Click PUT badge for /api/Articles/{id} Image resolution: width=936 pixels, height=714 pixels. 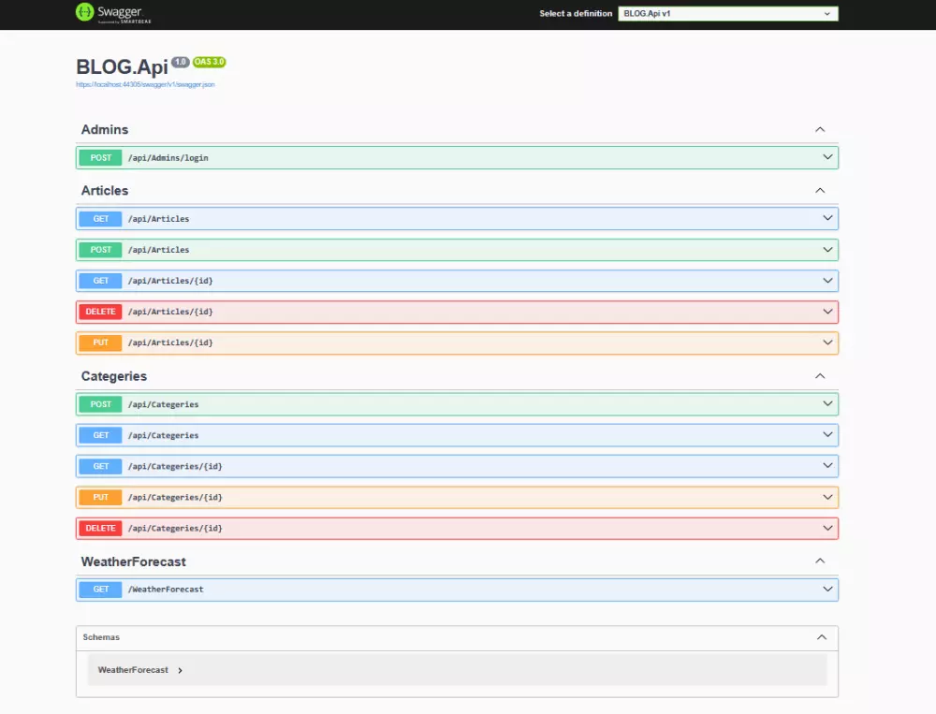(x=101, y=342)
